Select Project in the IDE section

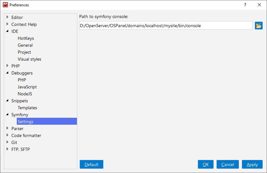(x=24, y=52)
